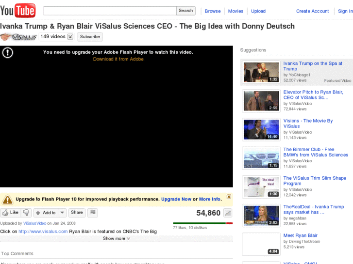Flag this video with the flag icon
The height and width of the screenshot is (264, 353).
[x=93, y=213]
